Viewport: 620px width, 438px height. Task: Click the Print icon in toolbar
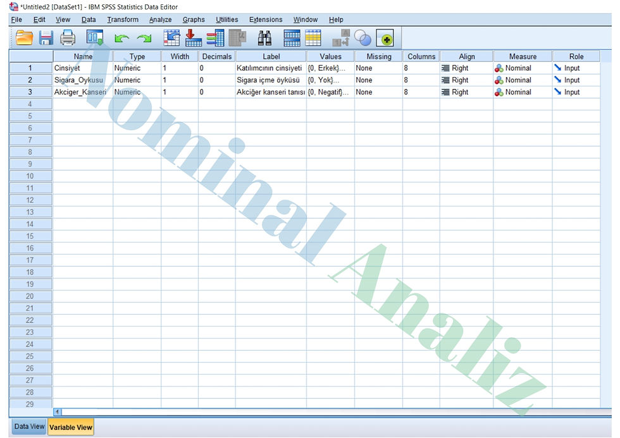68,38
